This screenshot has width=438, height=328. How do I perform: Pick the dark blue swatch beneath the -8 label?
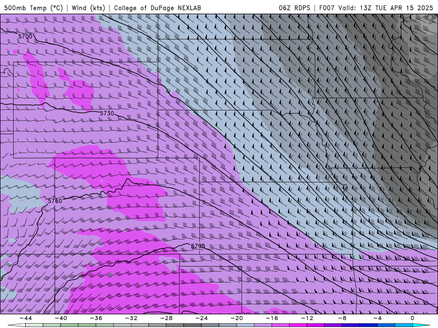click(351, 325)
